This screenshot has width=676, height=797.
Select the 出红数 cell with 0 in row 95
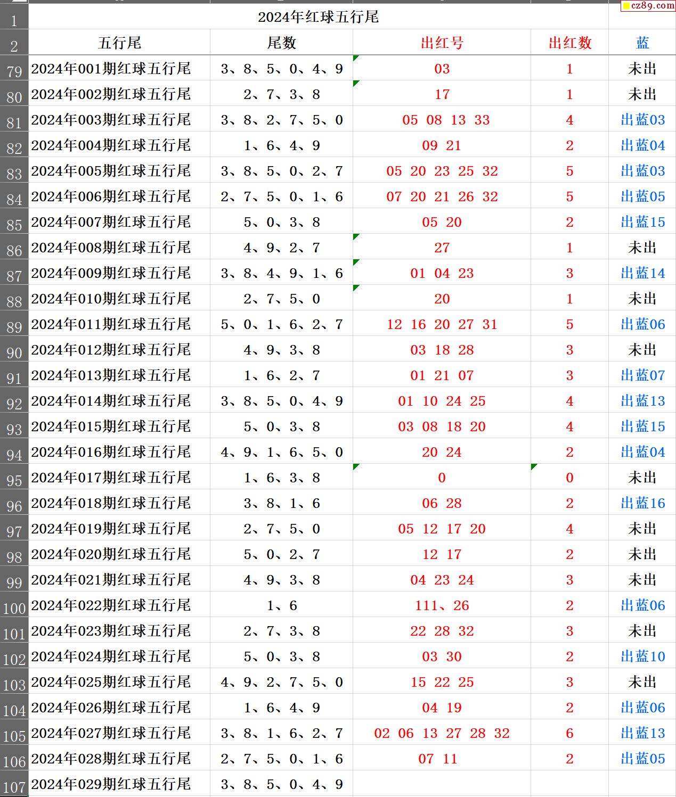click(569, 478)
